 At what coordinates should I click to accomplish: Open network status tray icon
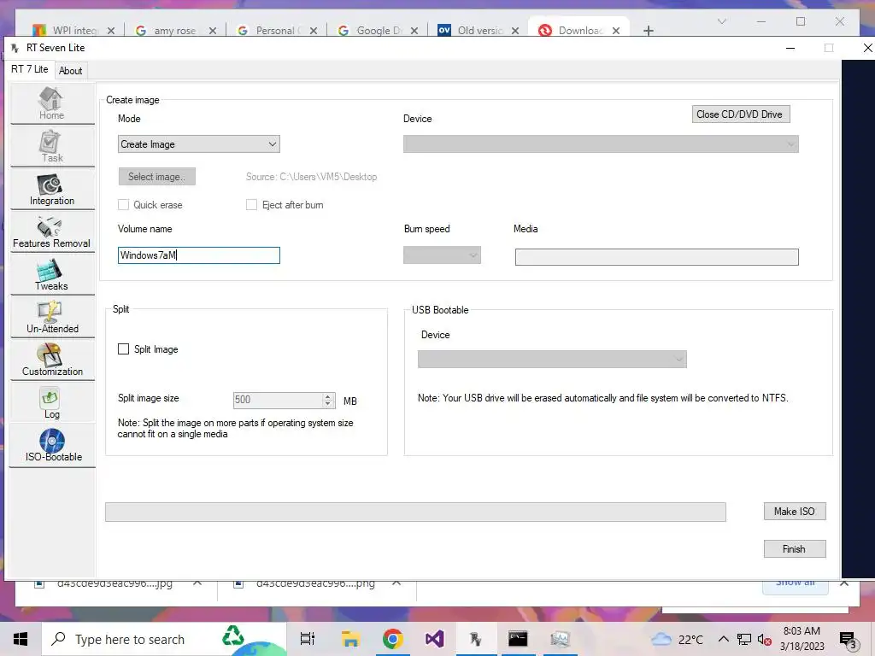(744, 639)
